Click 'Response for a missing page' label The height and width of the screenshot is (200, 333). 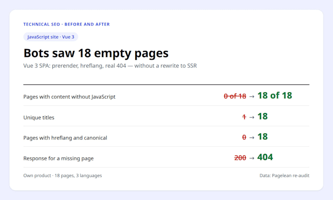pyautogui.click(x=58, y=158)
